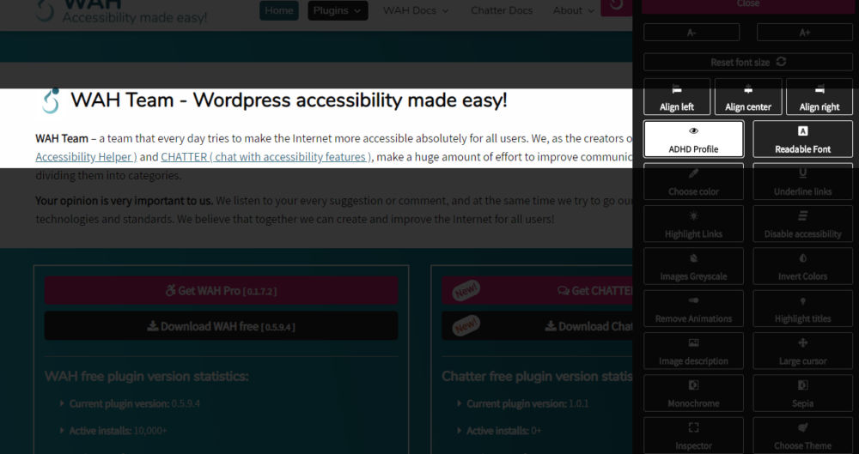Expand the Plugins dropdown menu

click(338, 10)
